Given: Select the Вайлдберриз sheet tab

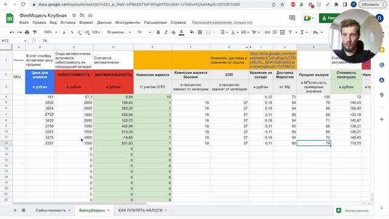Looking at the screenshot, I should (94, 210).
